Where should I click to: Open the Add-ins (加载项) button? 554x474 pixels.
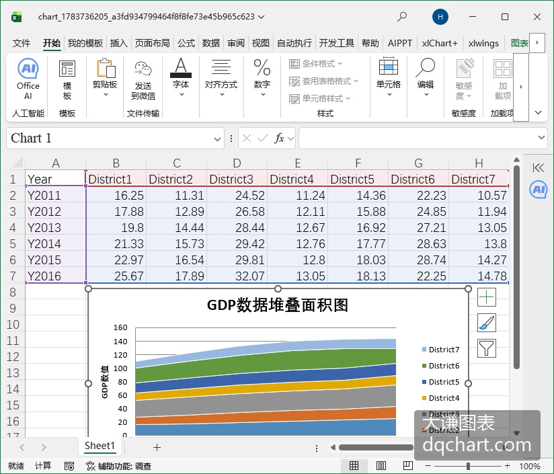coord(502,79)
